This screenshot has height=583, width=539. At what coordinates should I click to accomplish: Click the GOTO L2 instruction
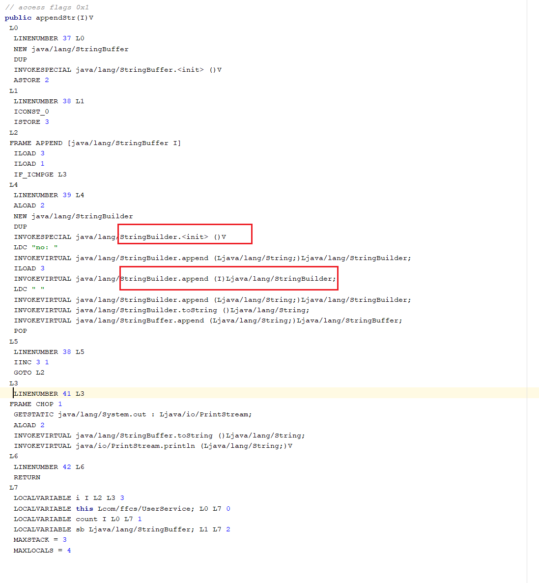[29, 373]
